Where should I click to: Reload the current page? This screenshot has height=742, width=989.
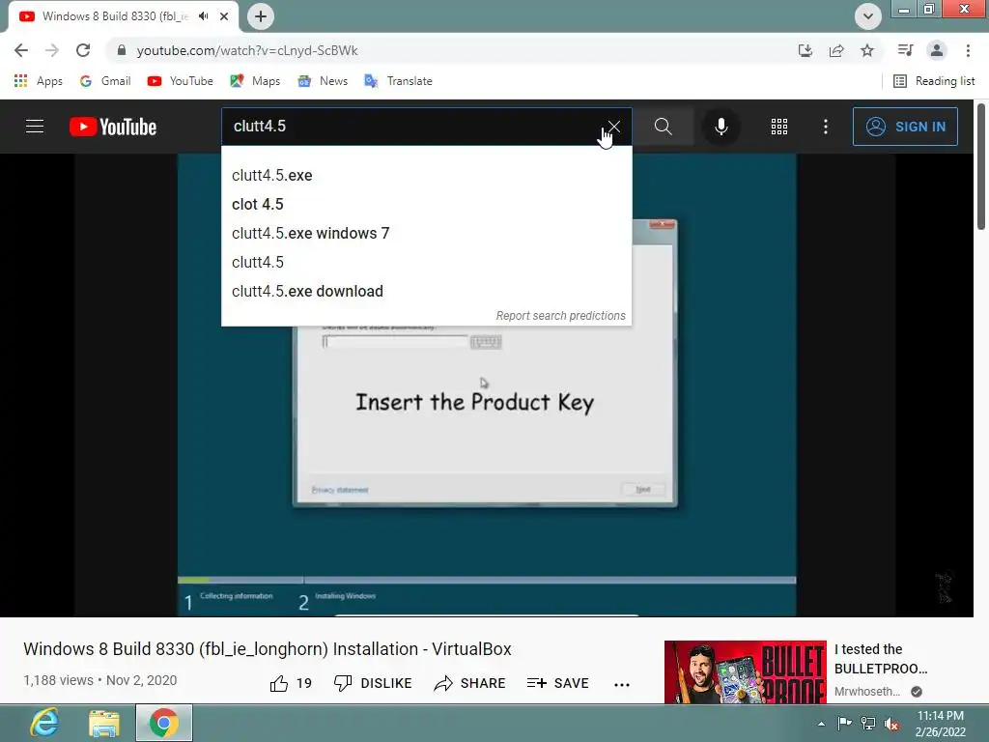83,50
